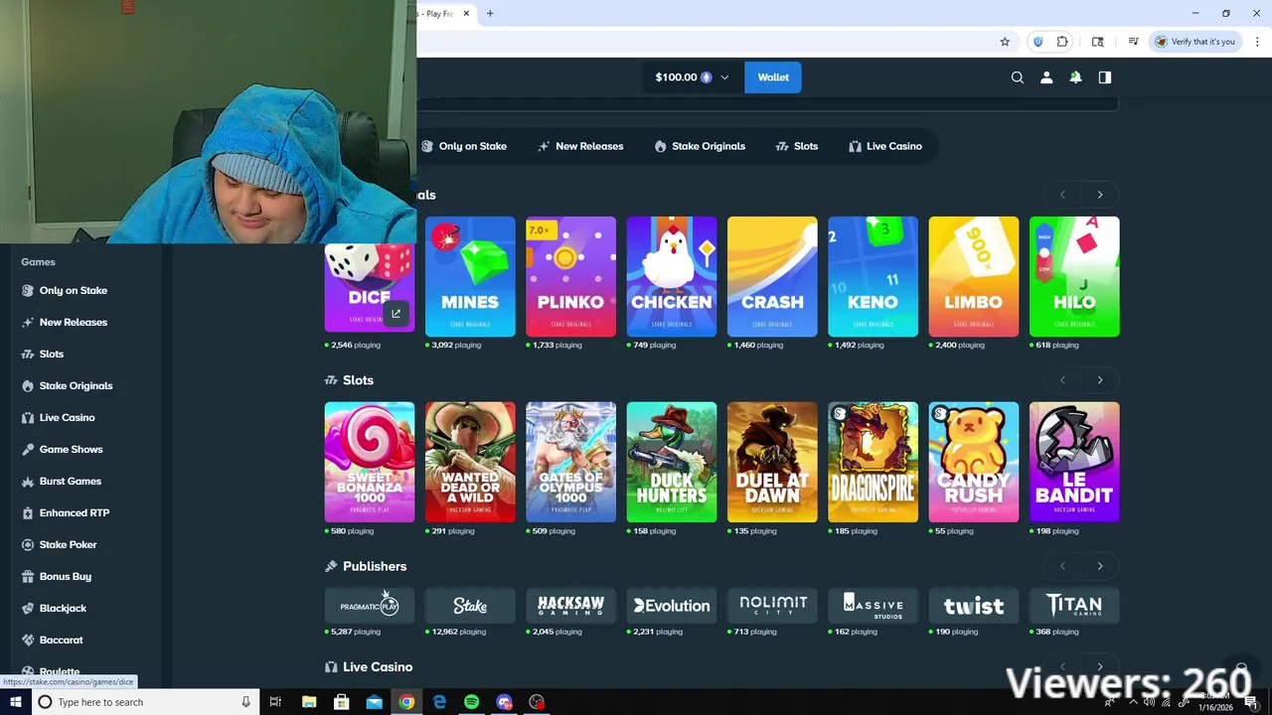Open the Chicken game tile
Image resolution: width=1272 pixels, height=715 pixels.
tap(672, 276)
